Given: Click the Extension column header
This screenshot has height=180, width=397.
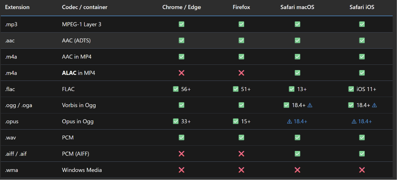Looking at the screenshot, I should pyautogui.click(x=17, y=7).
